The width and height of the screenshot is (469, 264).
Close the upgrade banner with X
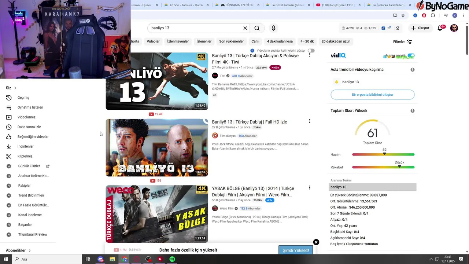pyautogui.click(x=316, y=242)
